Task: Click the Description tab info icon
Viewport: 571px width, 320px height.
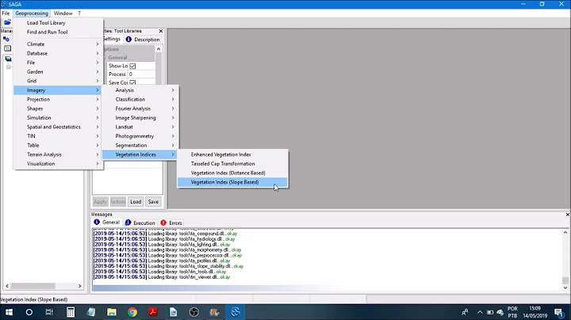Action: (128, 40)
